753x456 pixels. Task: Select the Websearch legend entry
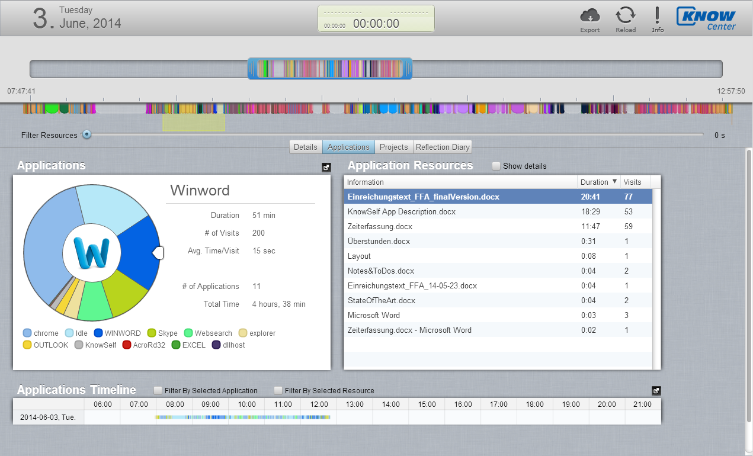[209, 333]
